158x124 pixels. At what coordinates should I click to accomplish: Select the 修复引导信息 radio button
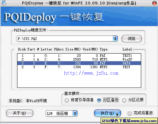pos(67,100)
